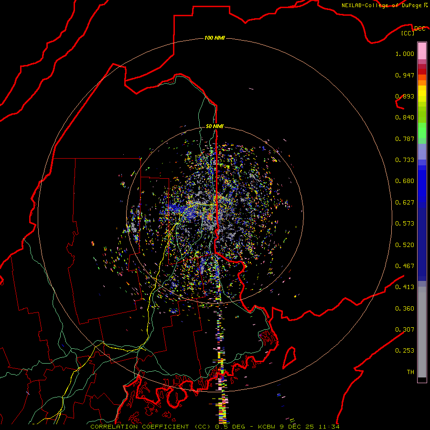Image resolution: width=430 pixels, height=430 pixels.
Task: Pick the pink segment of the color bar
Action: [x=422, y=51]
